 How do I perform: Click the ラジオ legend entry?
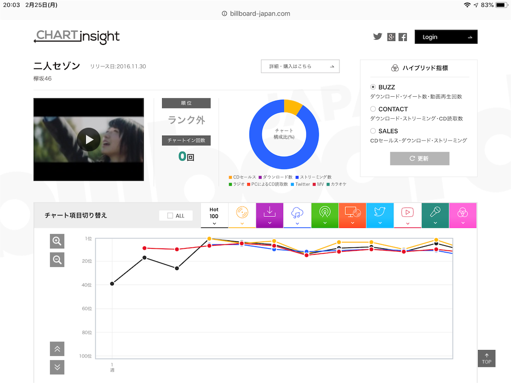click(x=237, y=185)
